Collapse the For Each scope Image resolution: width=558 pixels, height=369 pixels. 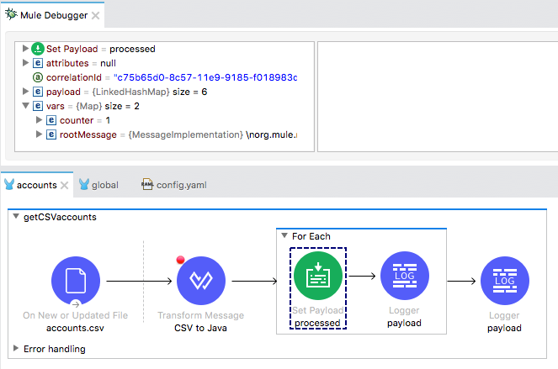coord(284,235)
